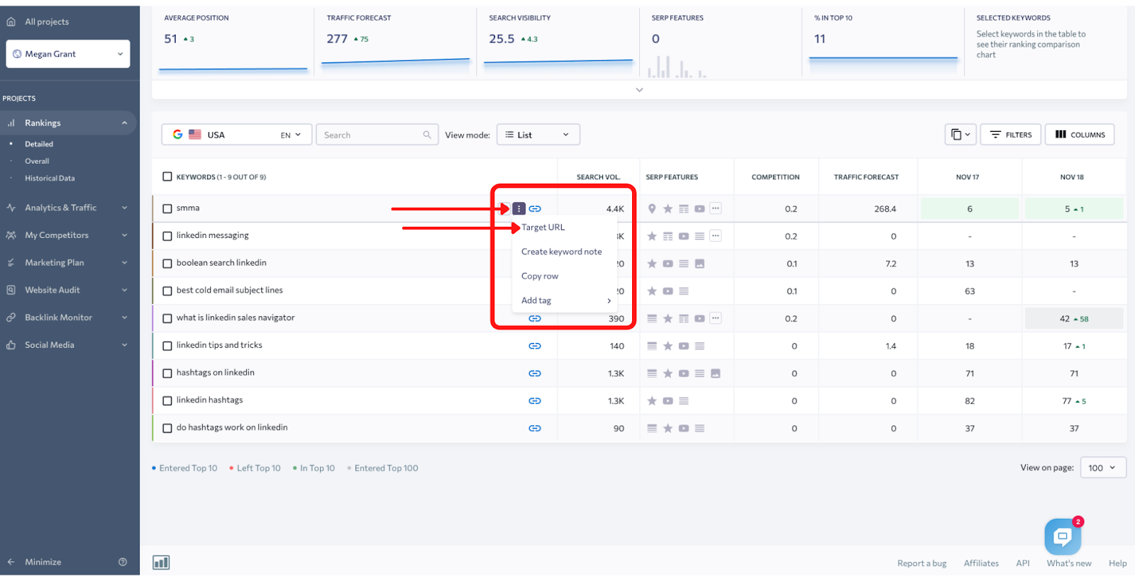Open the Megan Grant project dropdown
The height and width of the screenshot is (581, 1135).
tap(68, 54)
